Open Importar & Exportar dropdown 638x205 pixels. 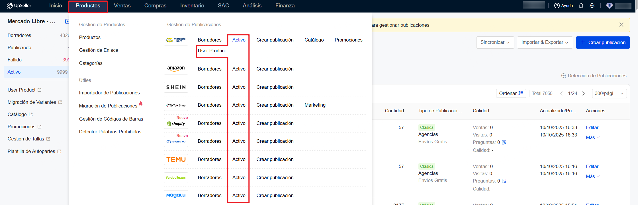point(545,42)
